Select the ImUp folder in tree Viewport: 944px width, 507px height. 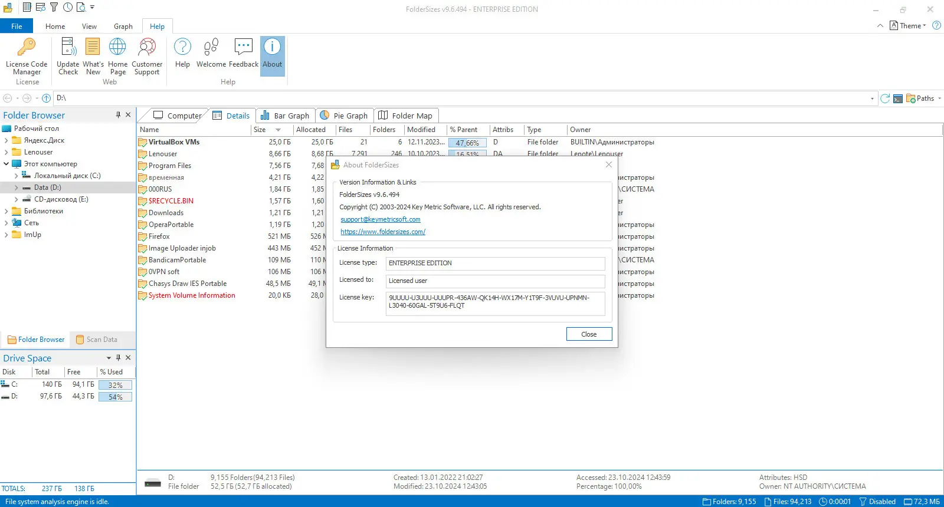tap(32, 235)
